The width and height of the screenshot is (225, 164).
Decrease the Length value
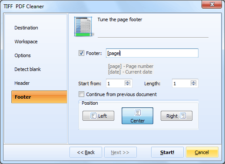click(x=193, y=84)
